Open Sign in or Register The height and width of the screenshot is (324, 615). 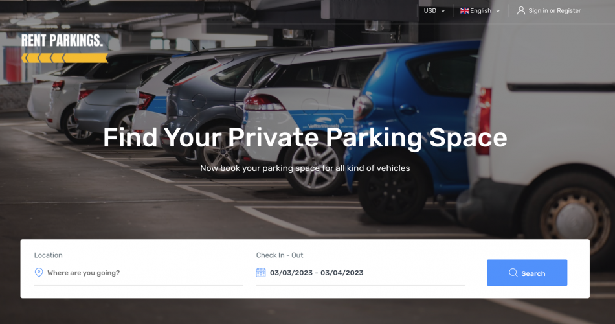coord(555,10)
